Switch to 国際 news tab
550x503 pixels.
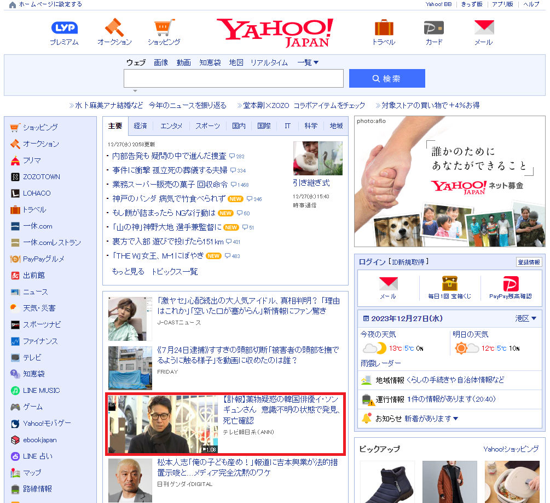[x=264, y=126]
